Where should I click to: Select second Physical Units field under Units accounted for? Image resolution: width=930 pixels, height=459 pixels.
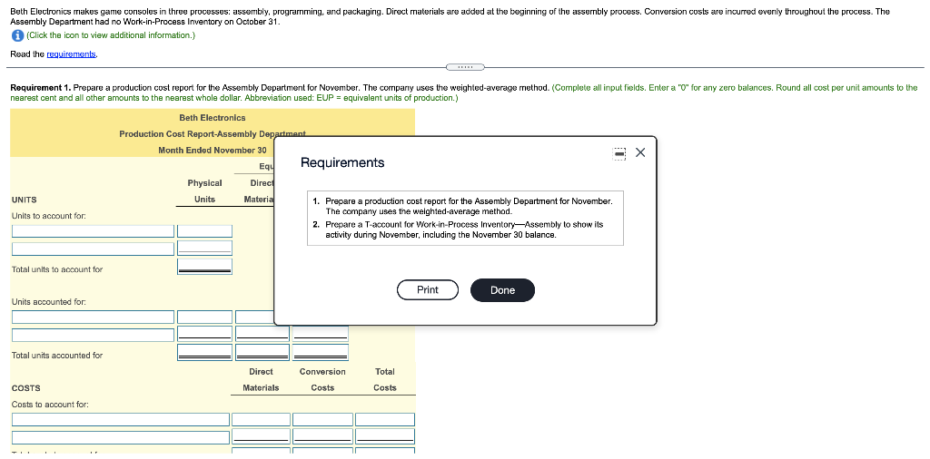(204, 334)
